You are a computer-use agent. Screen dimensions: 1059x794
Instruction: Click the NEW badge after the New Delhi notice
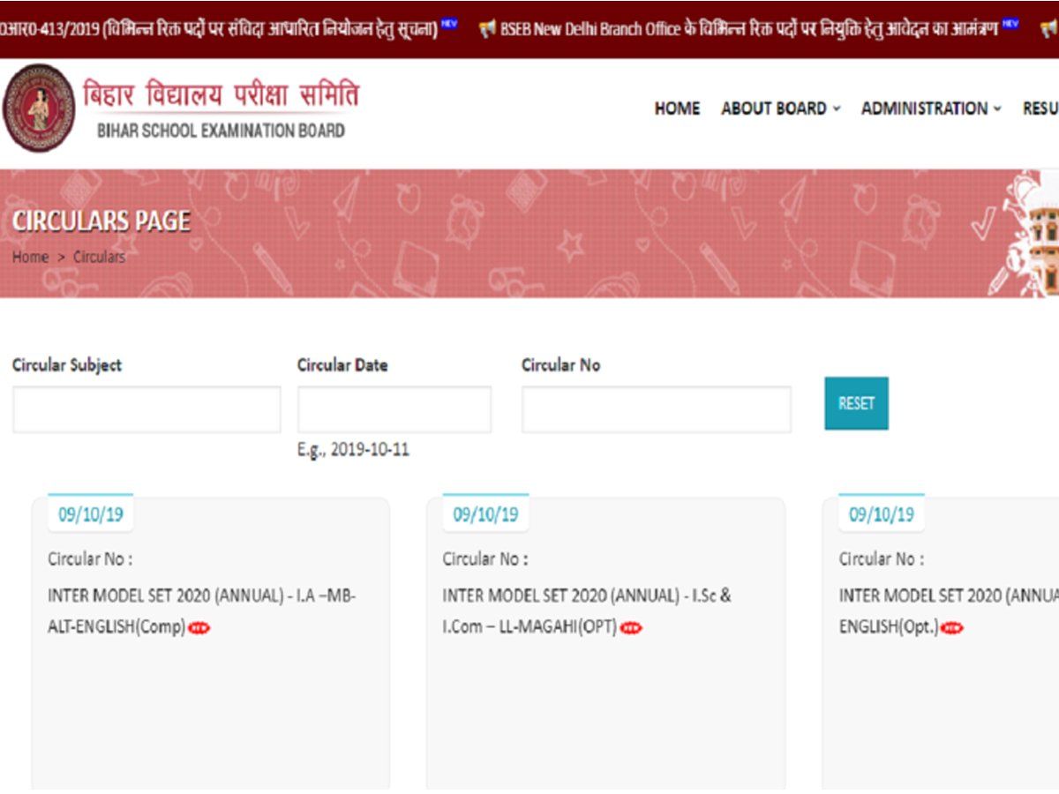pyautogui.click(x=1010, y=25)
